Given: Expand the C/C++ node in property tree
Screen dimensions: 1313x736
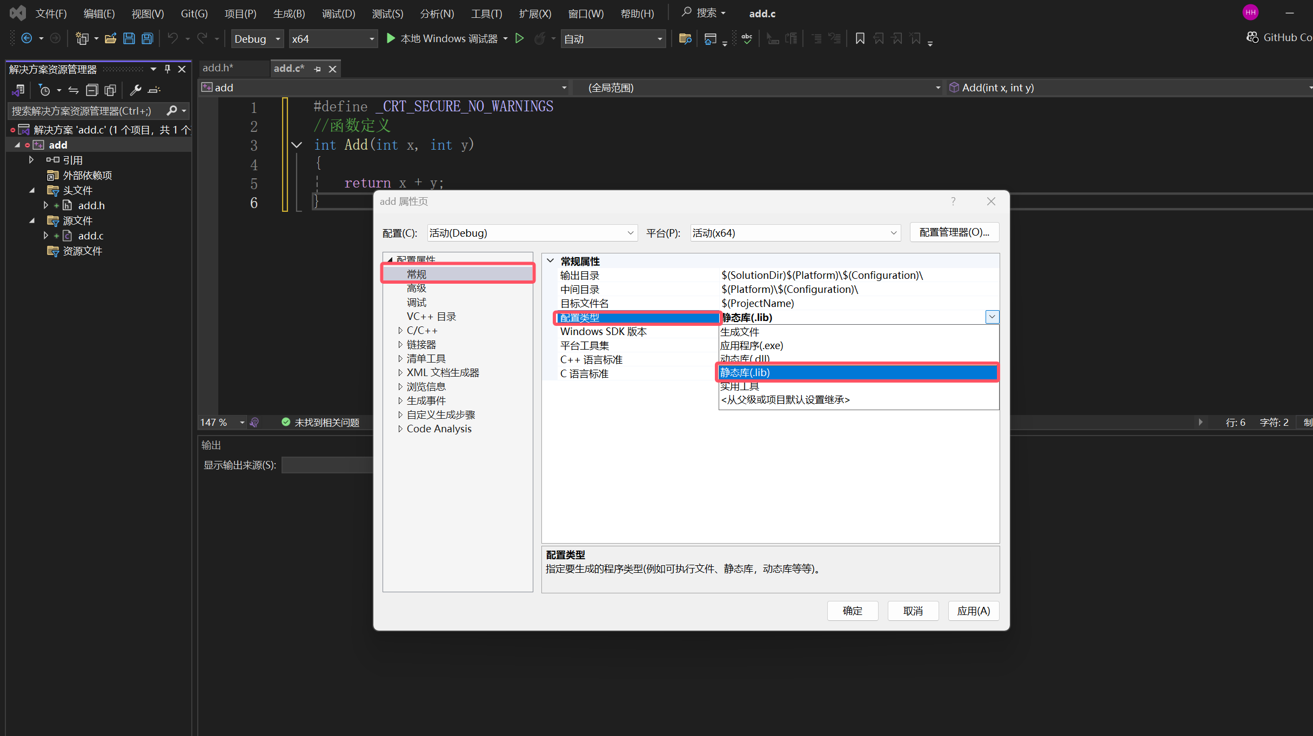Looking at the screenshot, I should pos(400,331).
